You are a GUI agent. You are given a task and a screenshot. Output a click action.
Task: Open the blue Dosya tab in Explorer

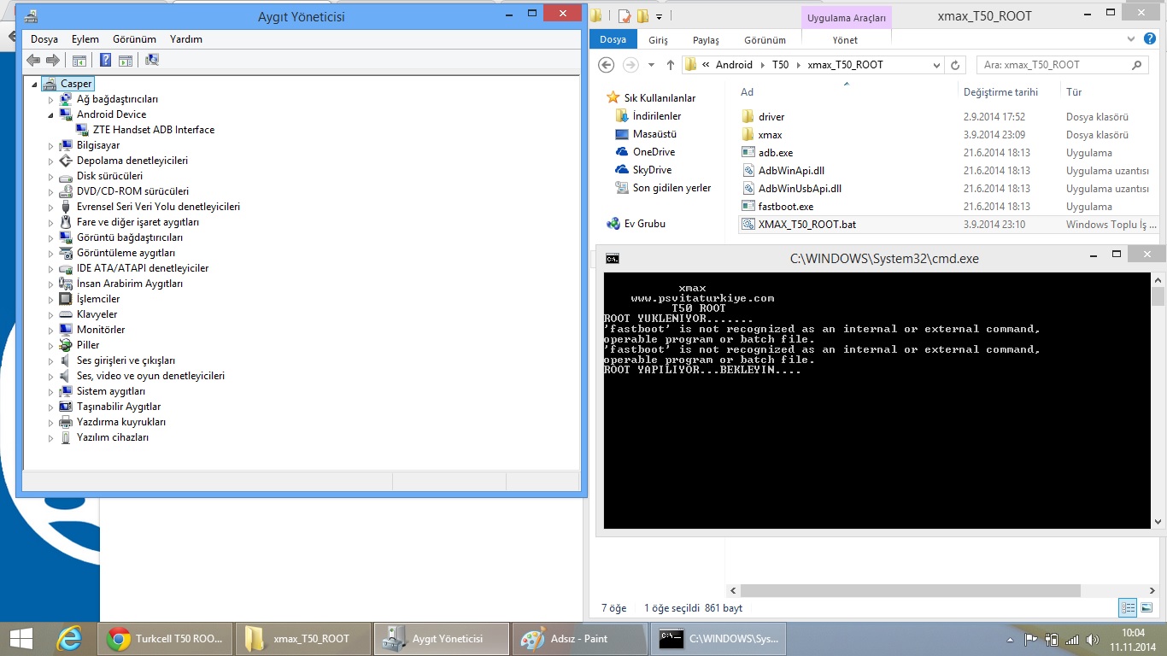click(613, 40)
